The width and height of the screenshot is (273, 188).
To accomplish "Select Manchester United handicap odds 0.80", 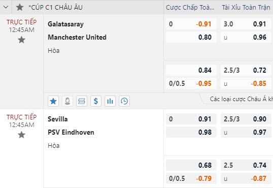I will 191,37.
